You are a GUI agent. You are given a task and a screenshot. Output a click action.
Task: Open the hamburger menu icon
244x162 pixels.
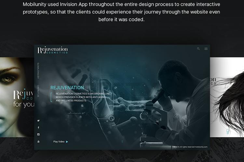[206, 49]
